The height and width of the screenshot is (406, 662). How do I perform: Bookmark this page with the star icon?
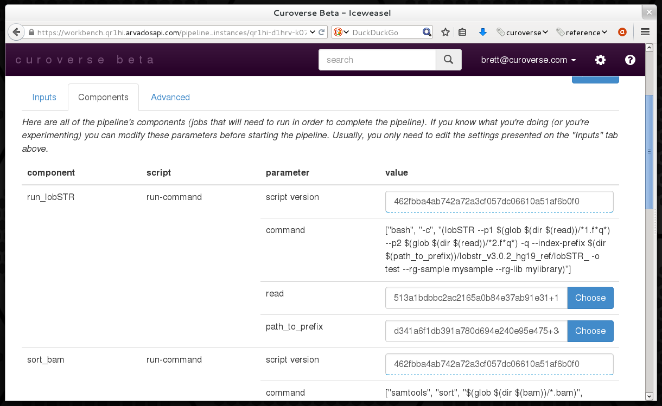click(x=445, y=33)
